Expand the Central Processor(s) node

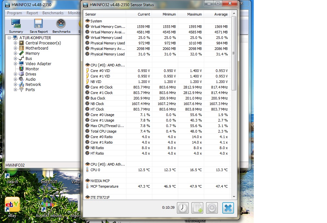(x=15, y=43)
